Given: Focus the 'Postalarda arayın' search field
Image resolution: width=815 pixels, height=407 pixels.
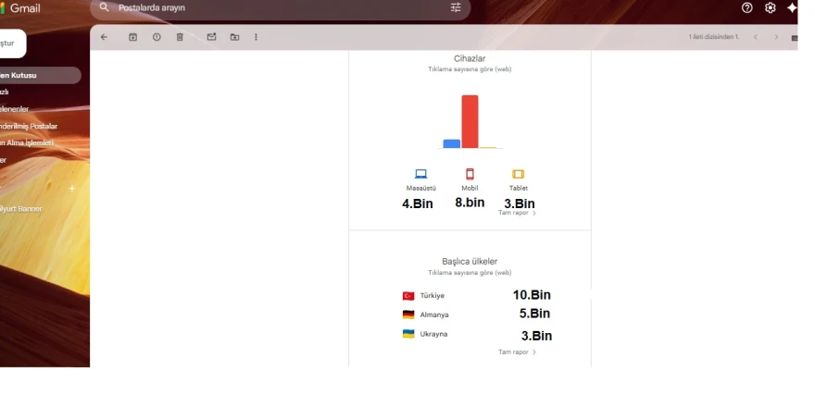Looking at the screenshot, I should point(281,7).
